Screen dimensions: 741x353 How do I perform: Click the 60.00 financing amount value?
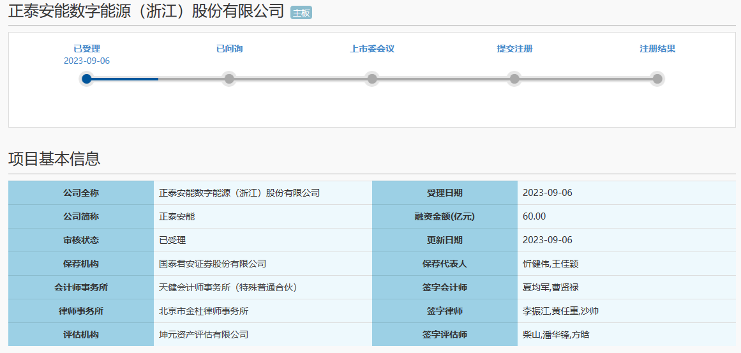[x=534, y=216]
